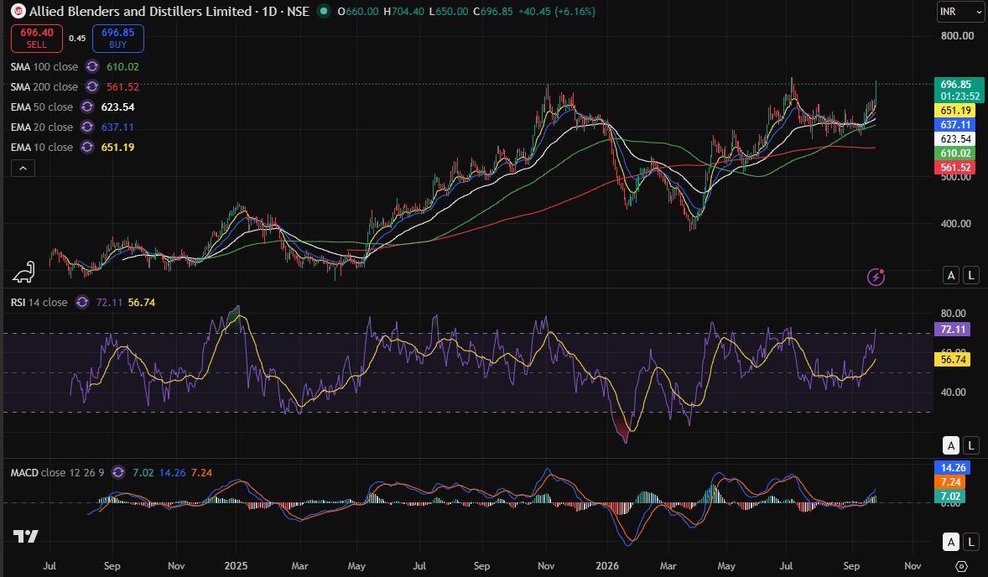
Task: Click the RSI 80.00 axis label
Action: click(x=953, y=314)
